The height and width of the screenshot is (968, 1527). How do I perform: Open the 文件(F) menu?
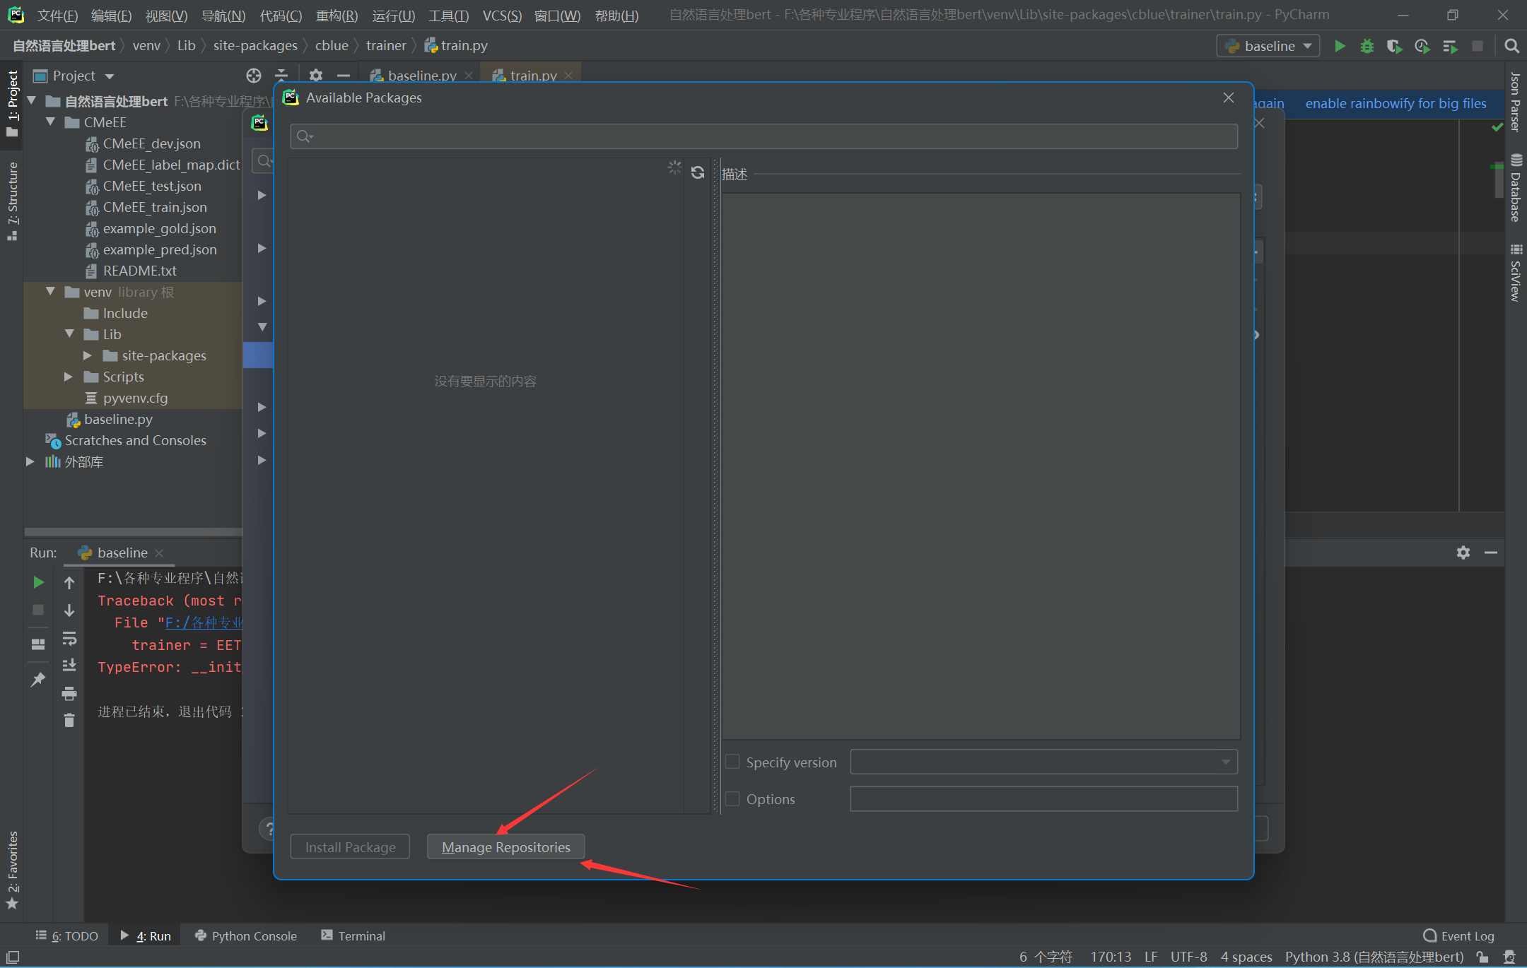(x=57, y=15)
